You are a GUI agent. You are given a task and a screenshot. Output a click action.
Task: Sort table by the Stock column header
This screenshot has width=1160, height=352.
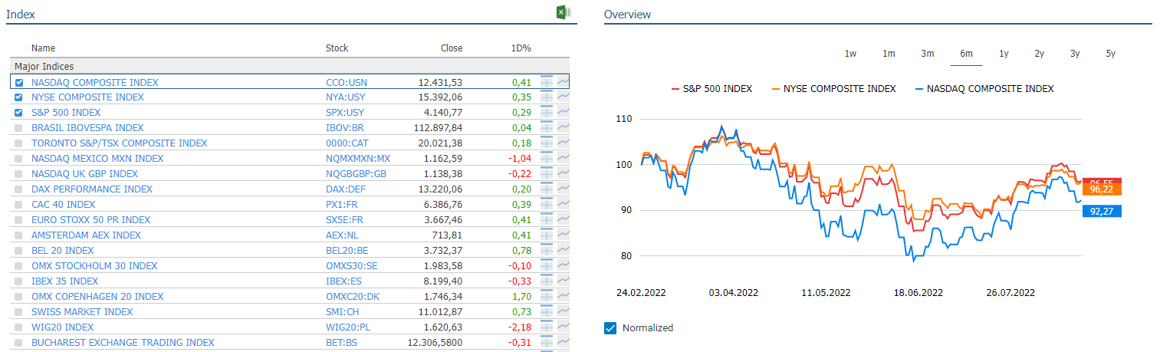pos(337,48)
